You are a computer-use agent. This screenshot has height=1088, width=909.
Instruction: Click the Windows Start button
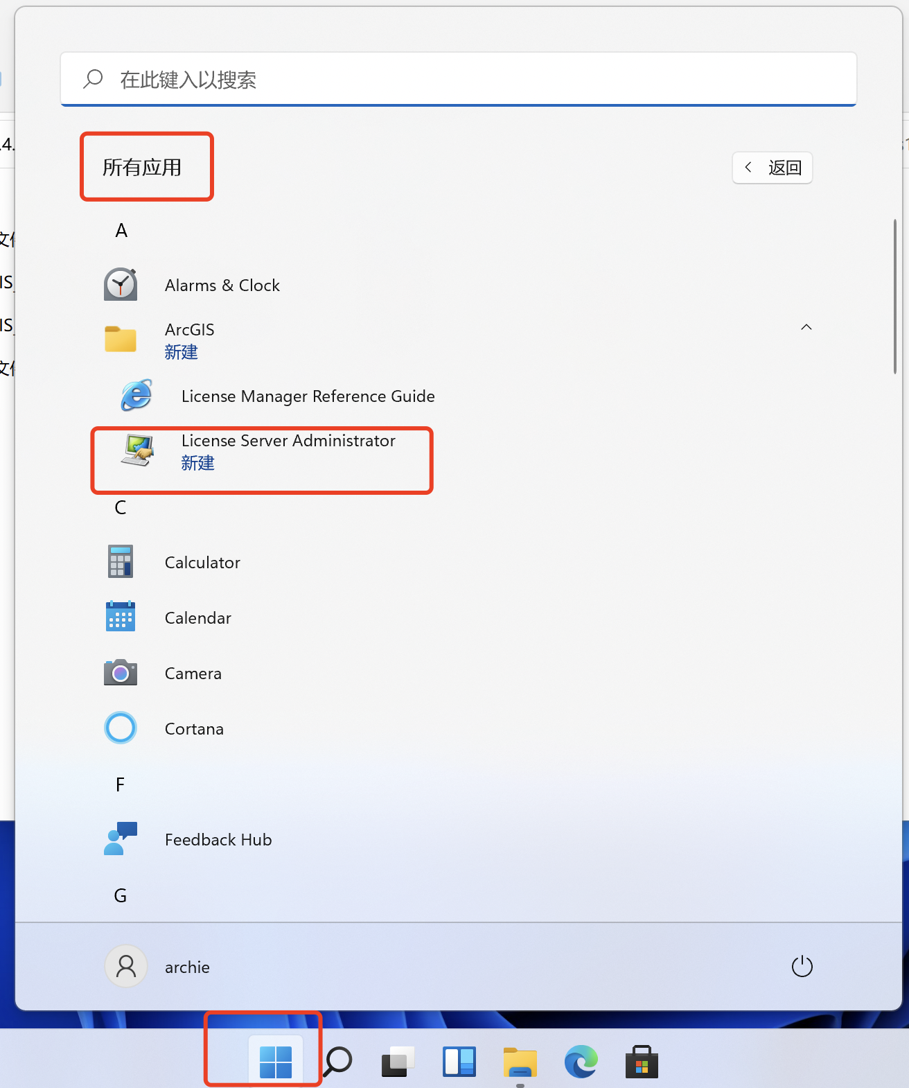[x=276, y=1062]
